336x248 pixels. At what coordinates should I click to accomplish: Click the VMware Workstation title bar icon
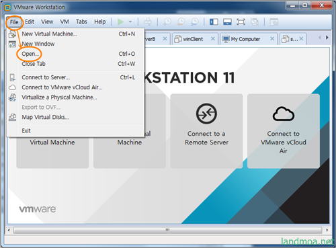tap(7, 7)
